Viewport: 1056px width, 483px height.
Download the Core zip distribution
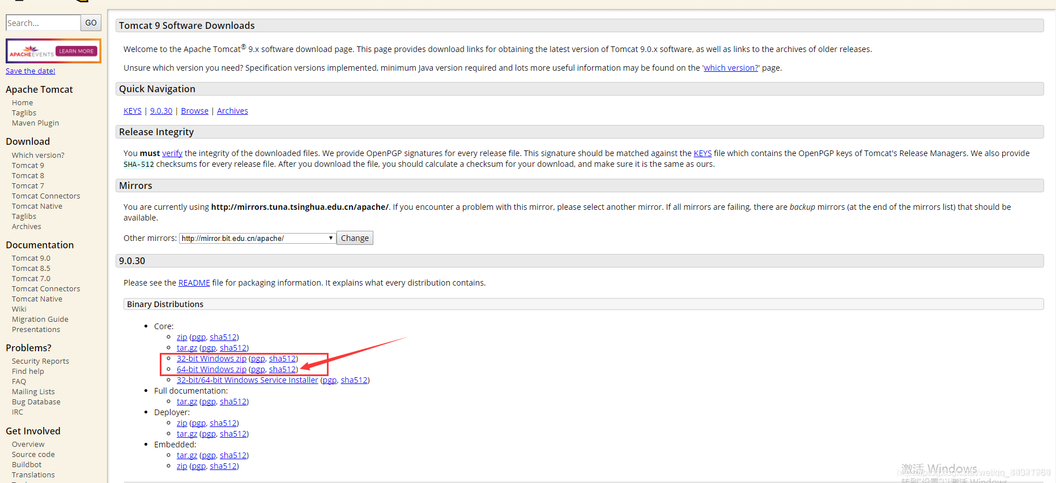[182, 337]
